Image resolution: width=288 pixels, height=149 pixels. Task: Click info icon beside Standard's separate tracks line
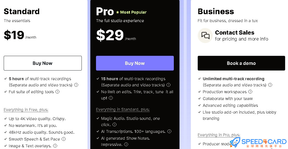(76, 85)
